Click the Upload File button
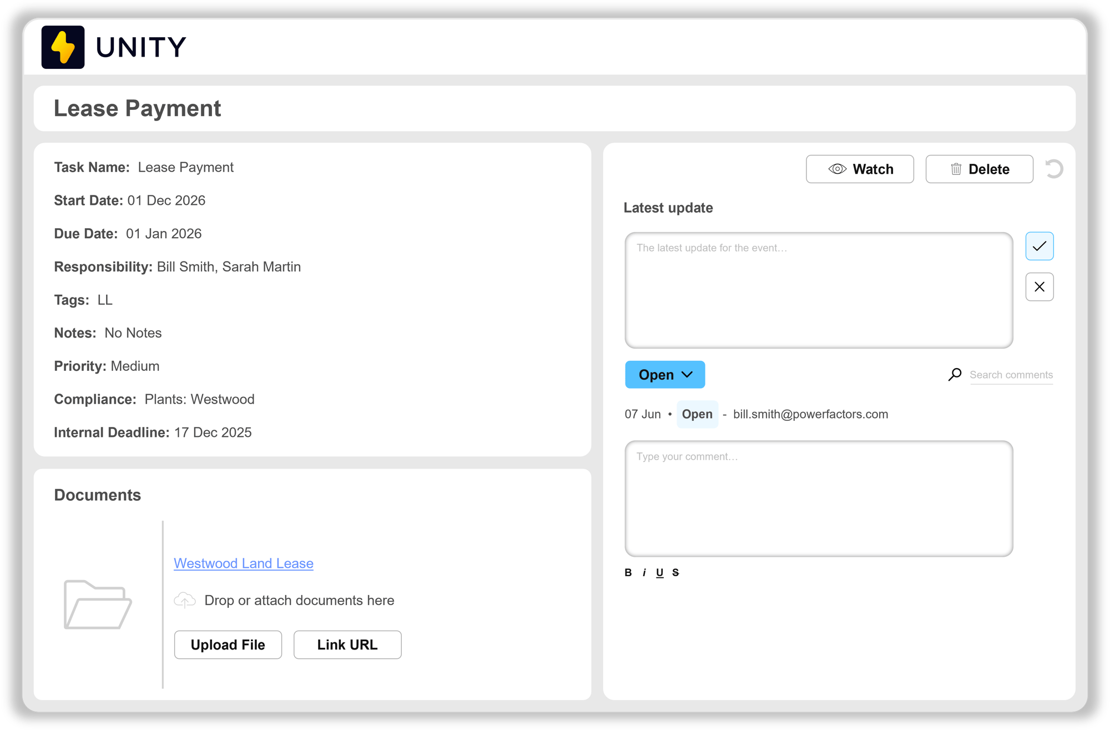The height and width of the screenshot is (730, 1110). click(x=228, y=645)
